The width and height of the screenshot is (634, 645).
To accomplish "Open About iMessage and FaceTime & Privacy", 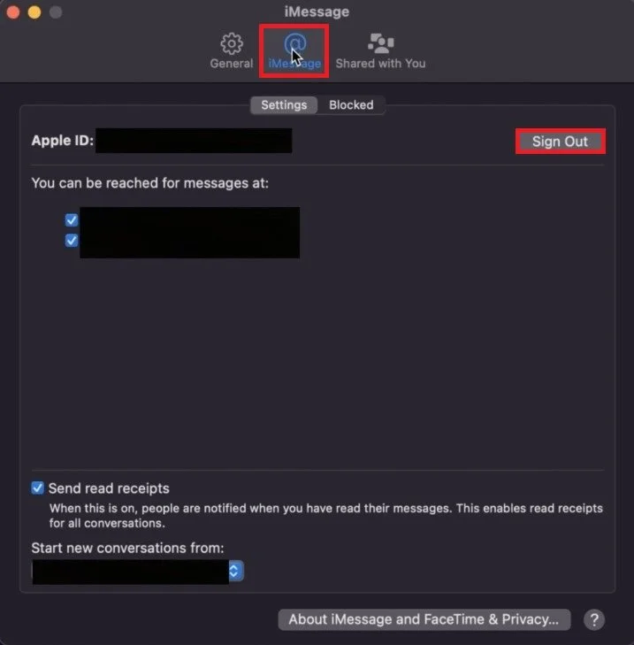I will tap(424, 619).
